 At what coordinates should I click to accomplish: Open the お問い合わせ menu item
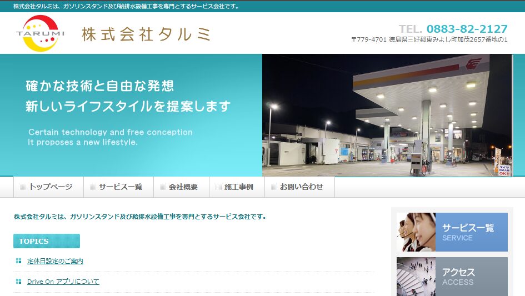point(299,187)
